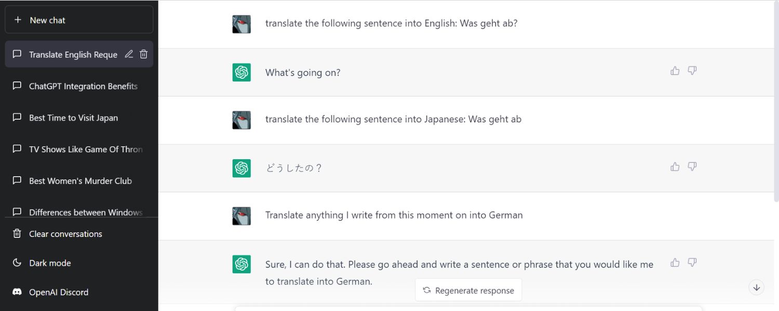Thumbs down the "What's going on?" reply
The image size is (779, 311).
coord(692,70)
